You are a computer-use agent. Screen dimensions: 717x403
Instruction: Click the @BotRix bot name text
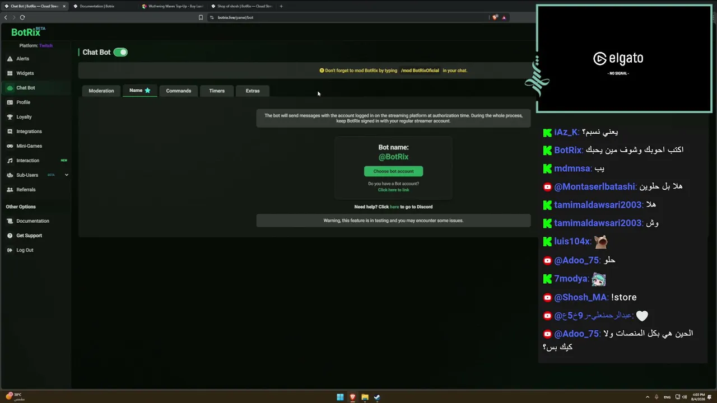(x=393, y=157)
